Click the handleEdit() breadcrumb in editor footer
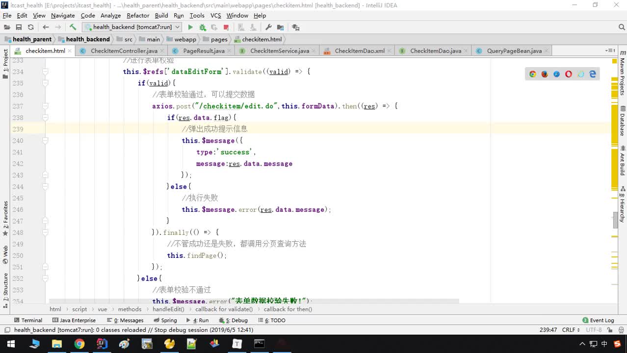Image resolution: width=627 pixels, height=353 pixels. point(168,309)
